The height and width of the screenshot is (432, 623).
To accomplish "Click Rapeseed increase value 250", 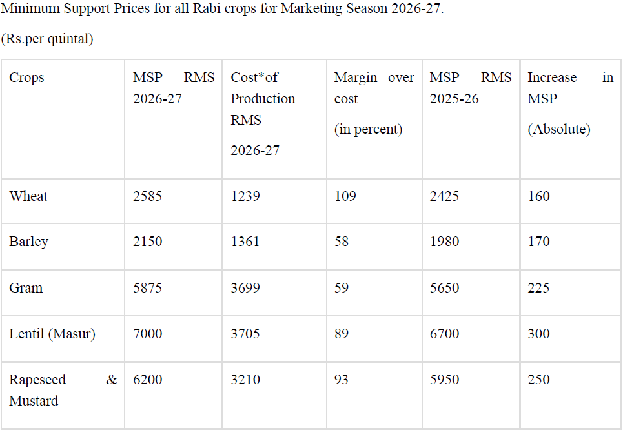I will (x=538, y=380).
